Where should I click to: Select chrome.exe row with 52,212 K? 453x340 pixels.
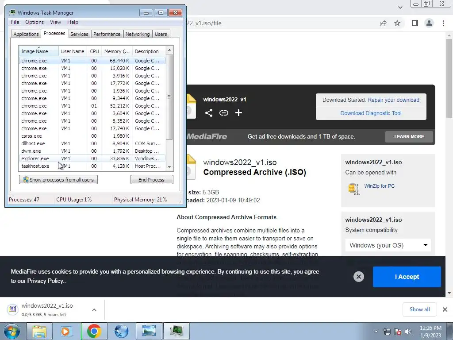click(92, 106)
